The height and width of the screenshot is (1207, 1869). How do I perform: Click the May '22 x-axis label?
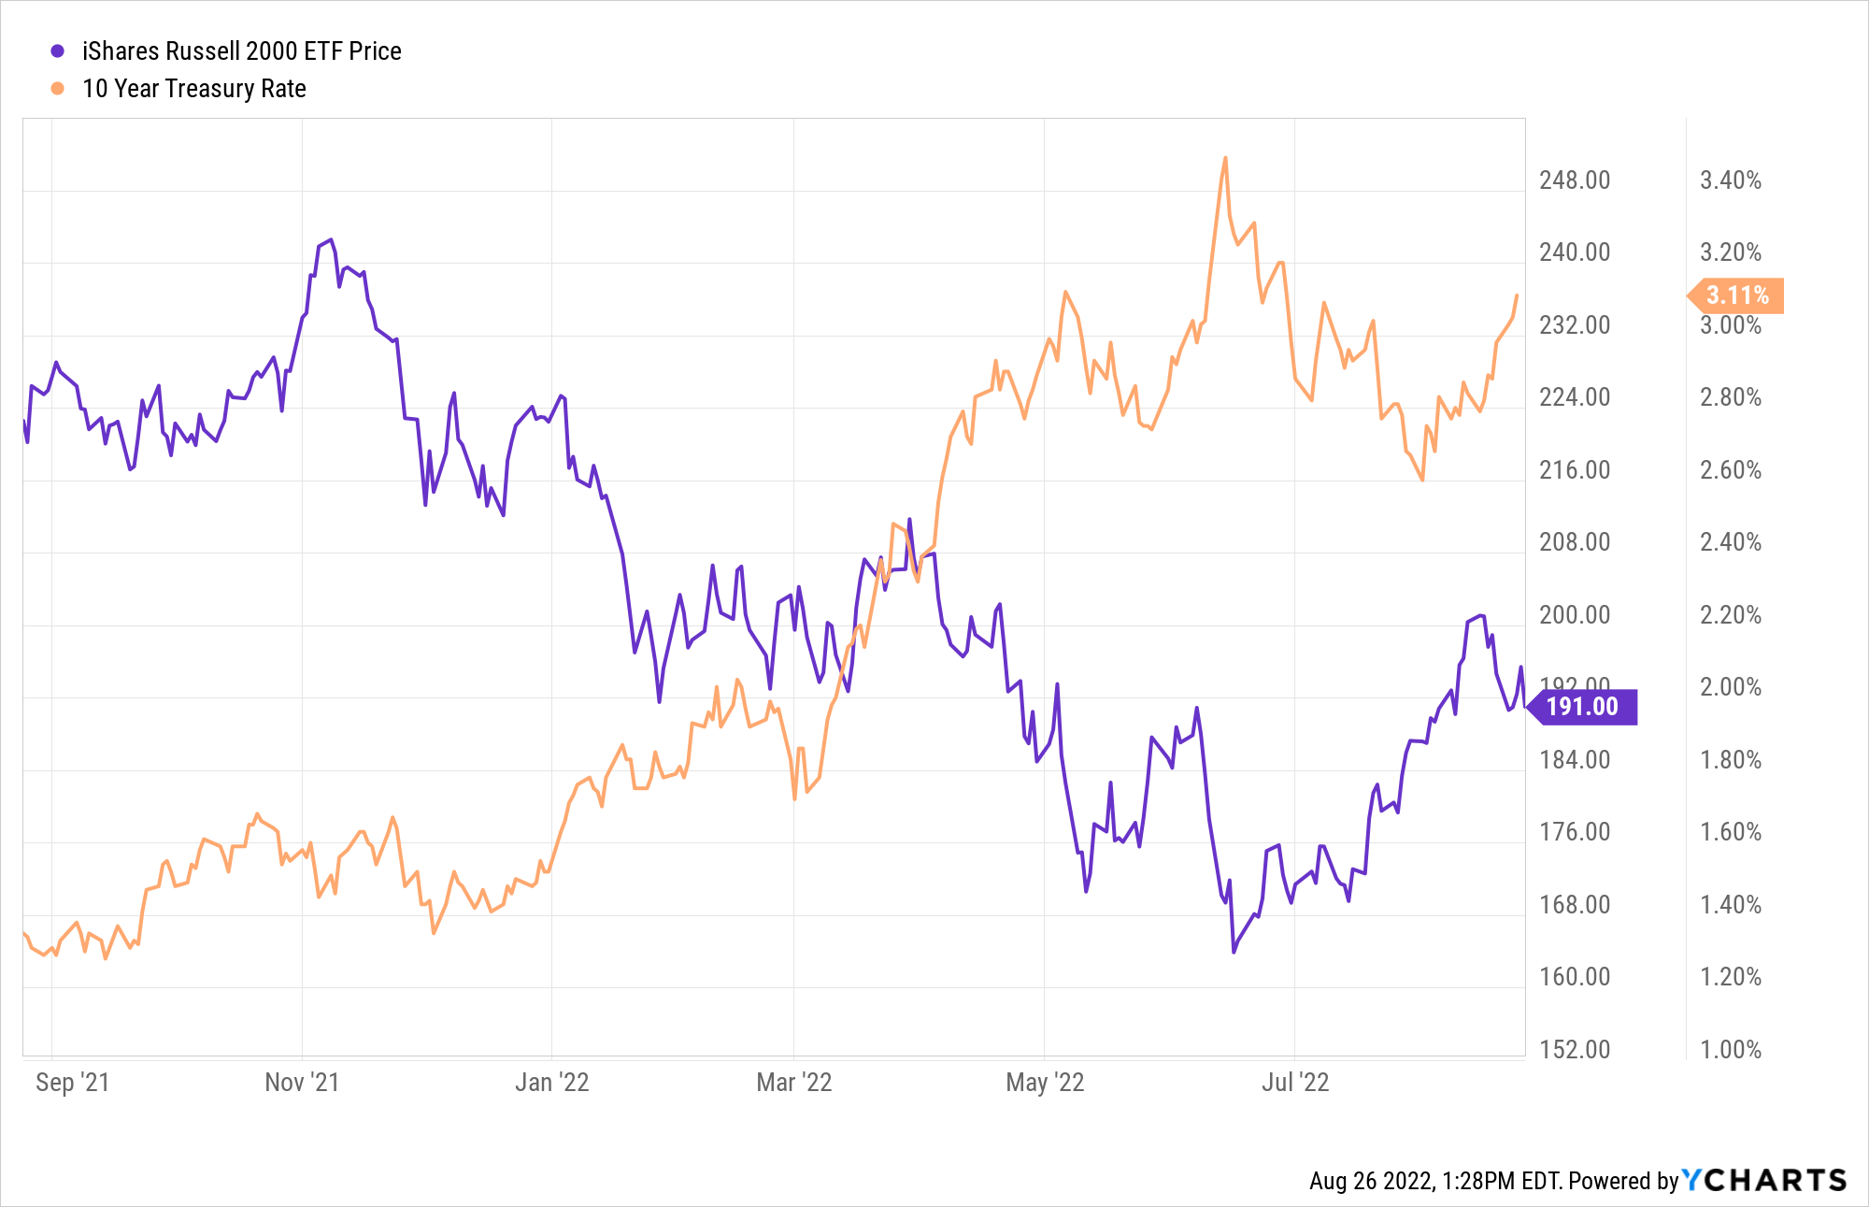coord(1045,1083)
